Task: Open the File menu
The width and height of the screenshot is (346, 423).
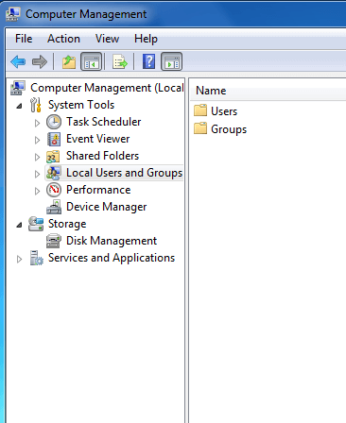Action: pyautogui.click(x=24, y=39)
